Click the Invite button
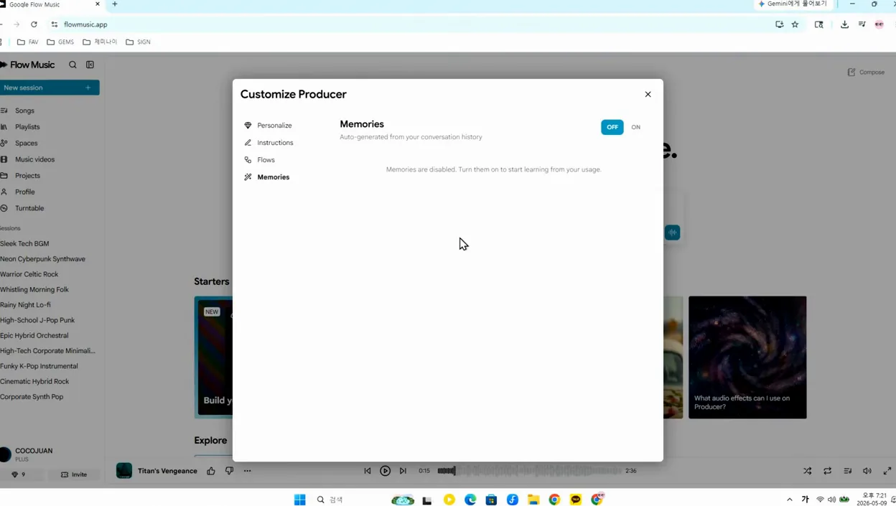This screenshot has height=506, width=896. click(74, 474)
